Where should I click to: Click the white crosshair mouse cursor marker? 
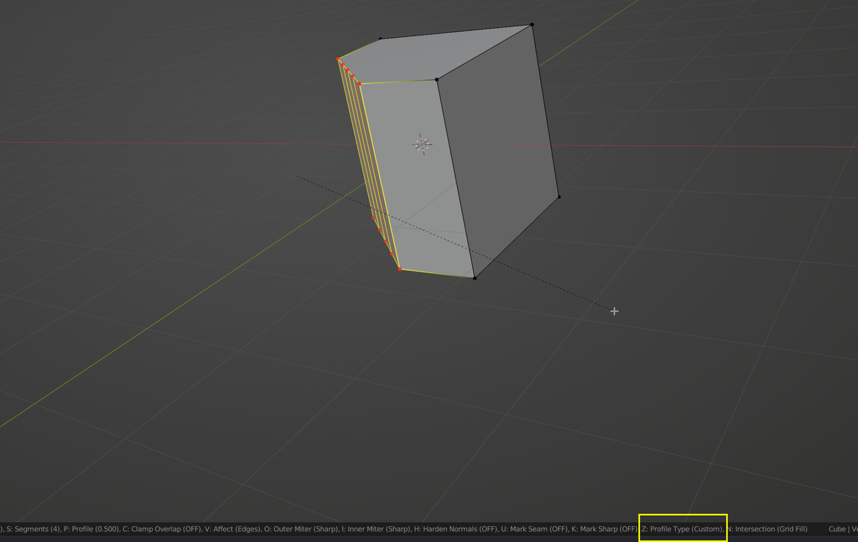(614, 311)
